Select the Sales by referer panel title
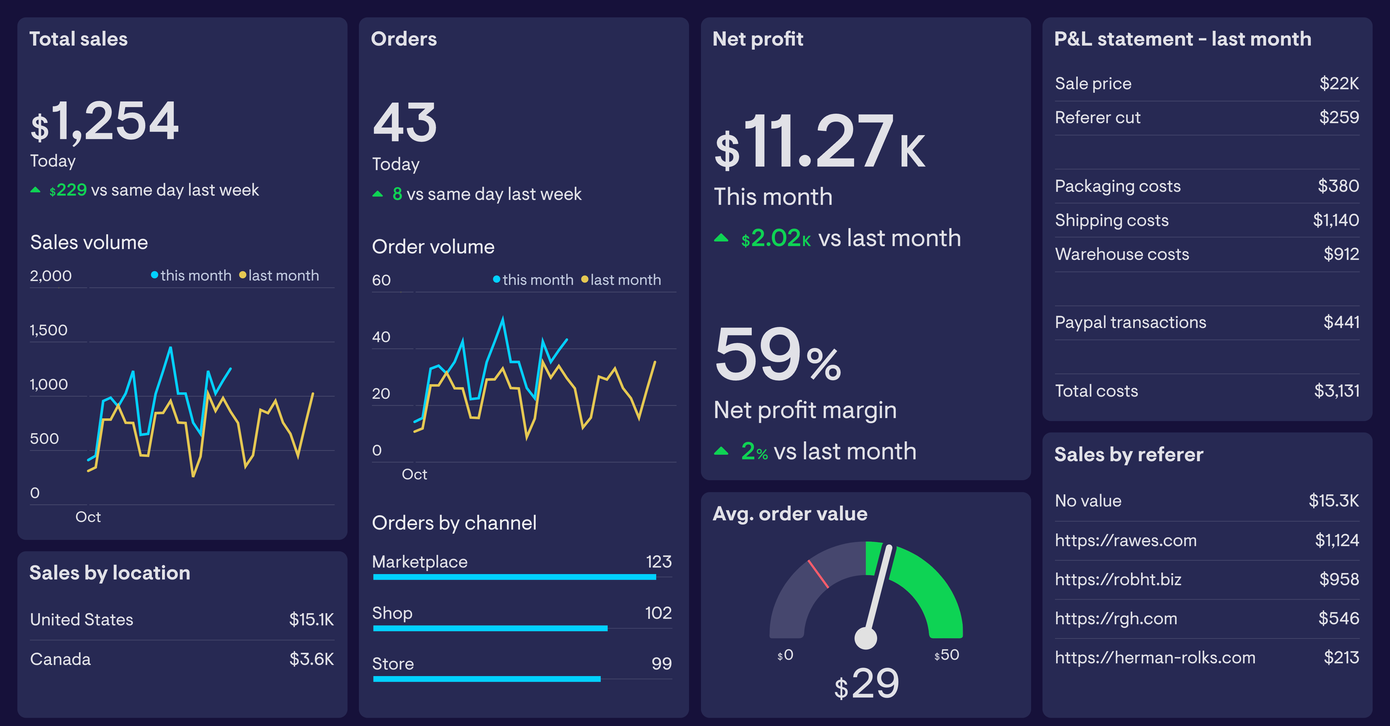This screenshot has width=1390, height=726. pyautogui.click(x=1128, y=455)
